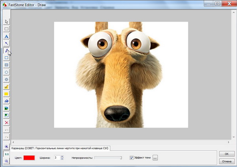
Task: Close the FastStone Editor window
Action: coord(229,4)
